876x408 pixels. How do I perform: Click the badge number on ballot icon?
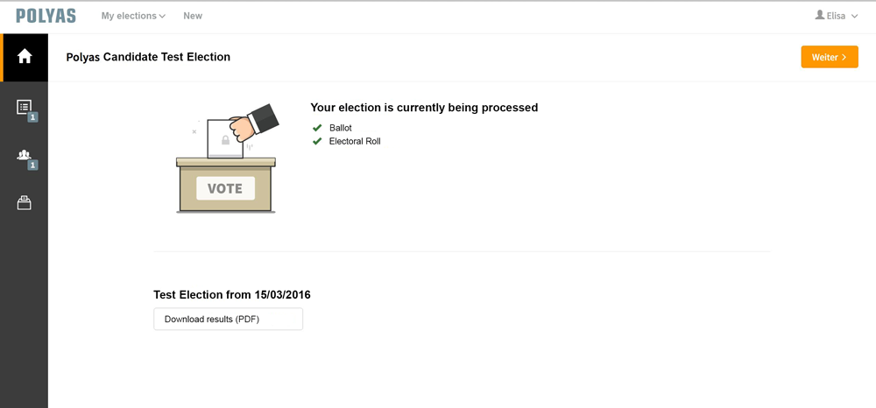pos(32,117)
